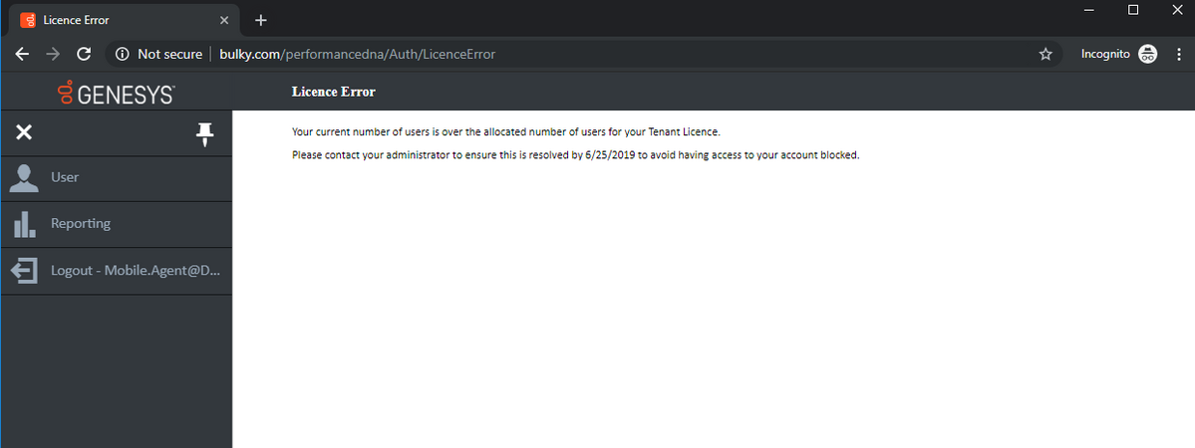The image size is (1195, 448).
Task: Reload the Licence Error page
Action: point(85,54)
